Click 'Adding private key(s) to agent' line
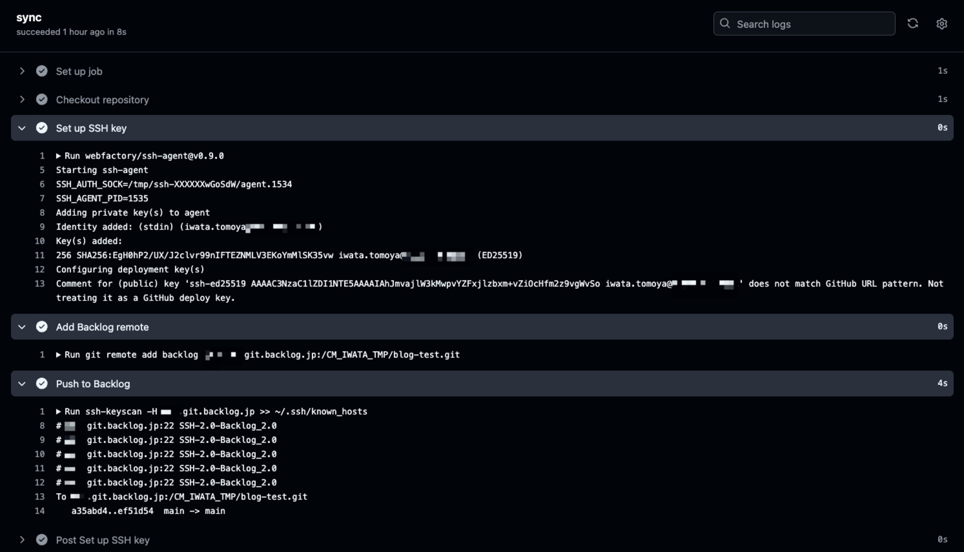Screen dimensions: 964x552 (x=133, y=213)
